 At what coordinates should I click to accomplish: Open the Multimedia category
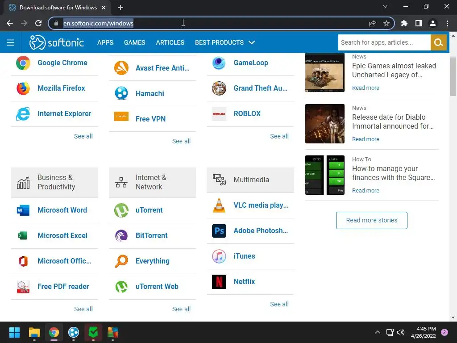pos(250,180)
